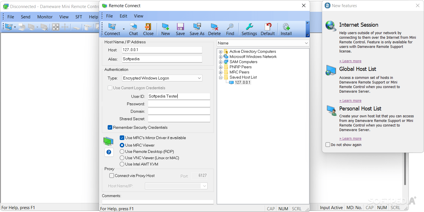Open View menu in main Dameware window
Screen dimensions: 424x212
[x=64, y=17]
